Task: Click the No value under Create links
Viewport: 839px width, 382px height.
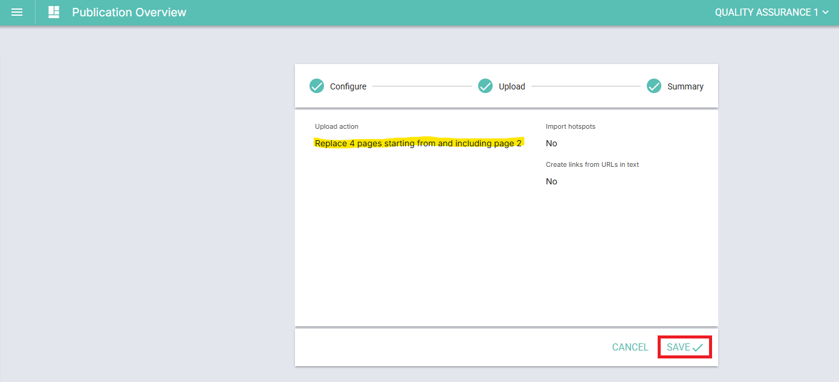Action: point(551,181)
